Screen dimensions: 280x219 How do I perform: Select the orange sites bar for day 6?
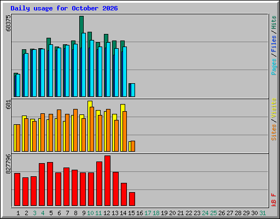coord(59,130)
